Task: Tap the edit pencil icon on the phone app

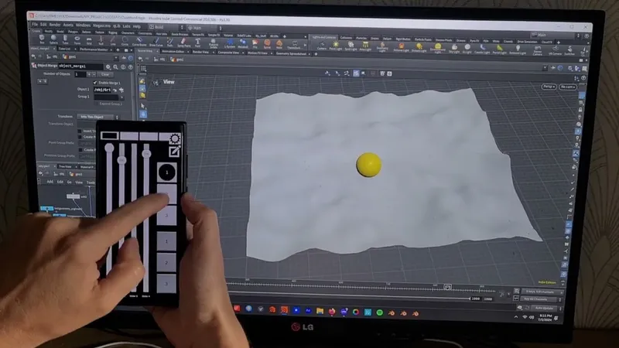Action: coord(174,152)
